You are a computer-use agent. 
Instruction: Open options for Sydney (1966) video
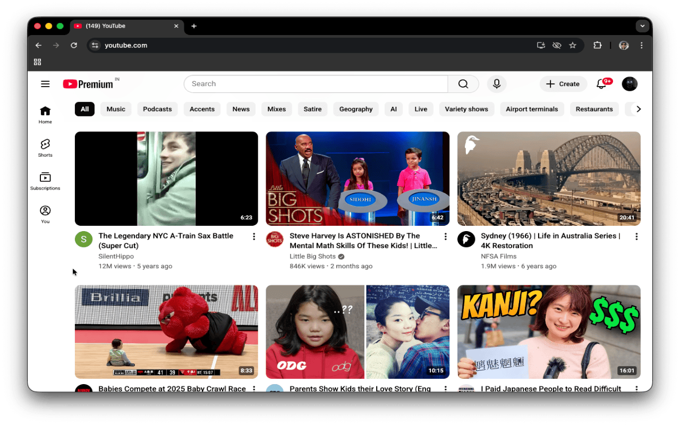(636, 236)
